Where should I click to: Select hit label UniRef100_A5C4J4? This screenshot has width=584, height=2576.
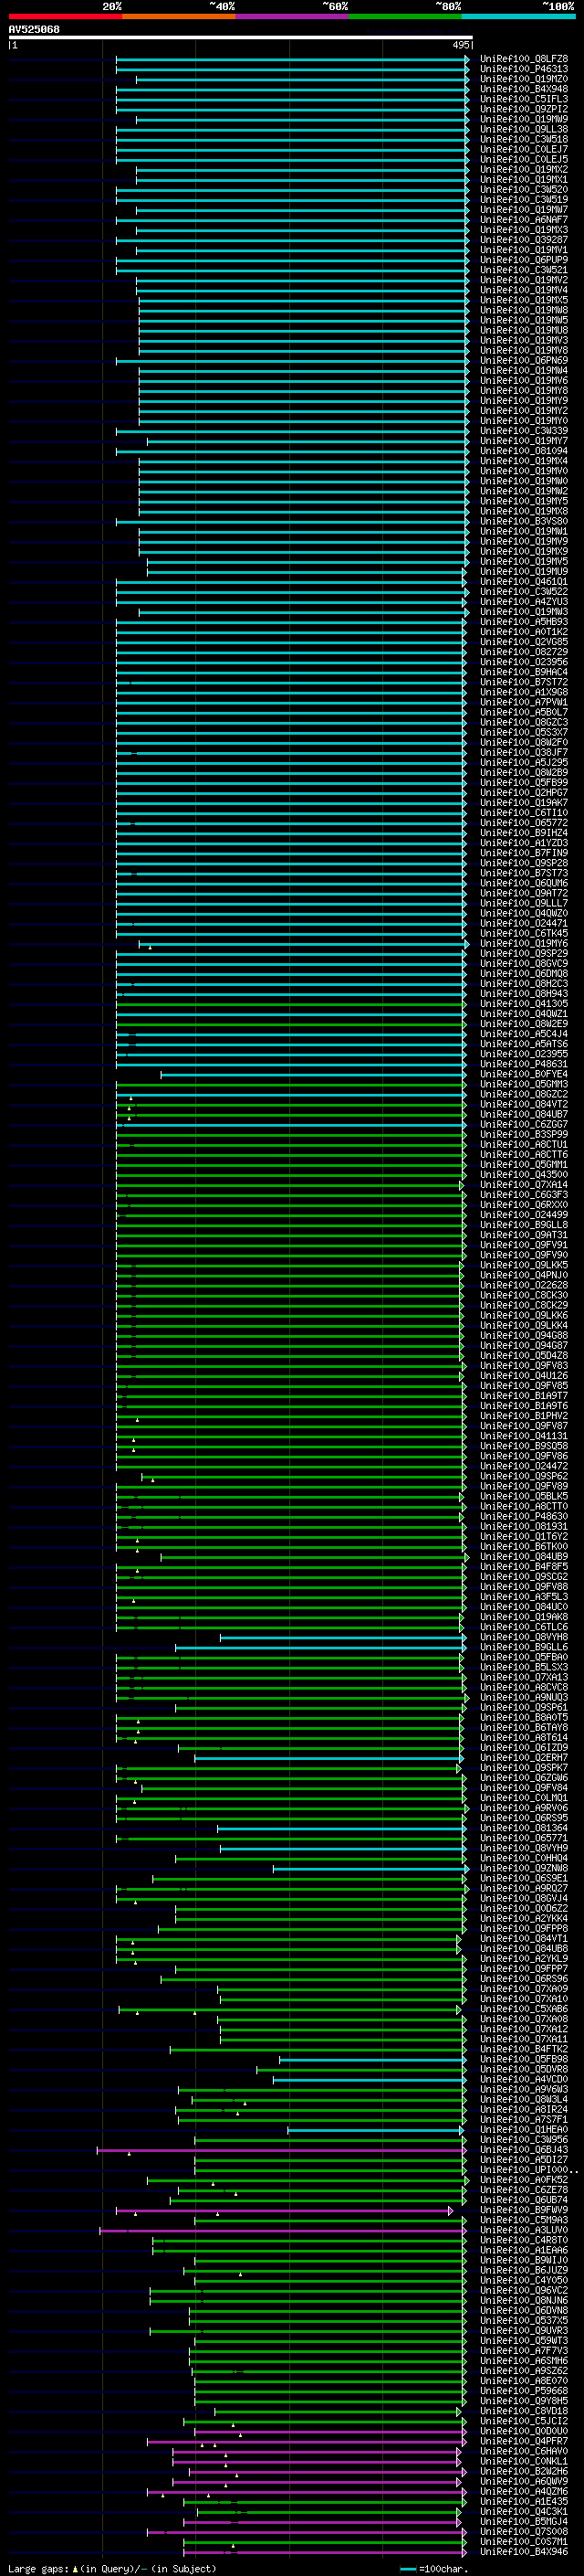(x=523, y=1034)
